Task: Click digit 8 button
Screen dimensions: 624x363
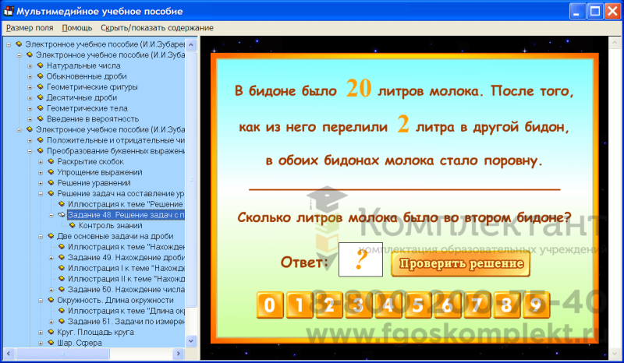Action: (506, 305)
